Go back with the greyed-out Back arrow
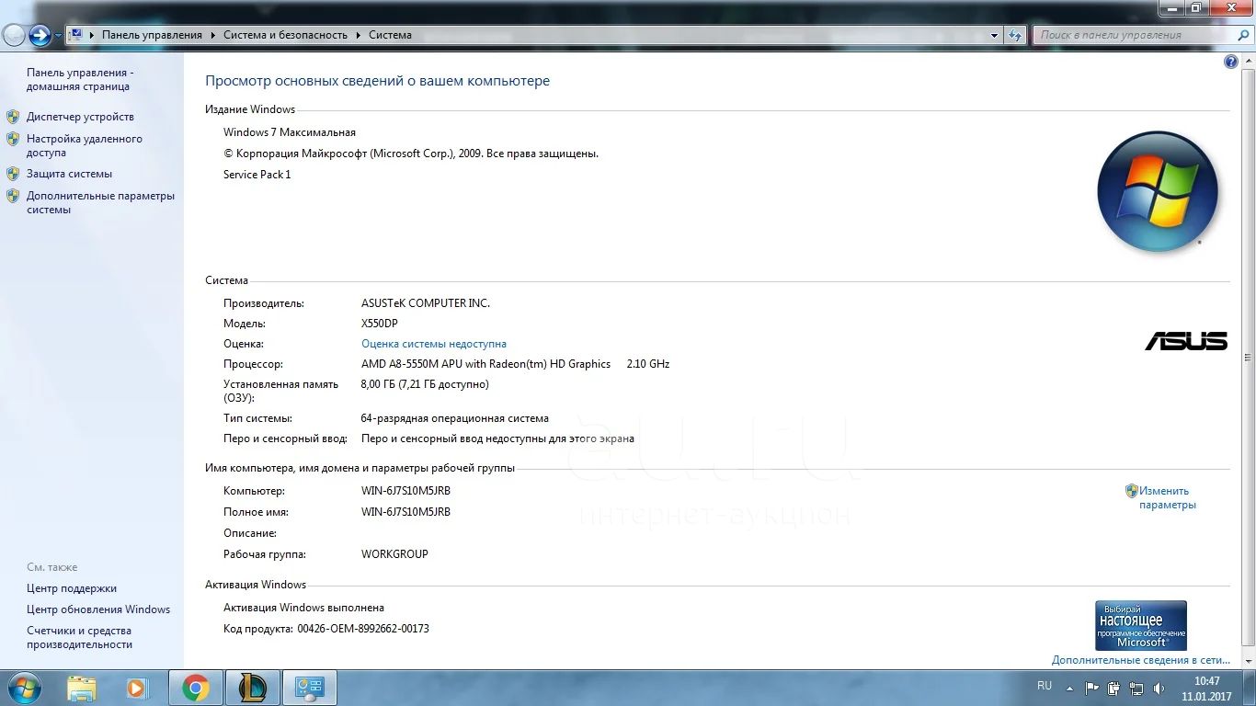1256x706 pixels. pos(14,35)
